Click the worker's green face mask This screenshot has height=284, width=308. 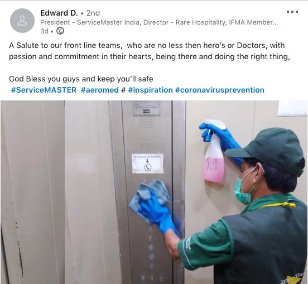(x=242, y=190)
